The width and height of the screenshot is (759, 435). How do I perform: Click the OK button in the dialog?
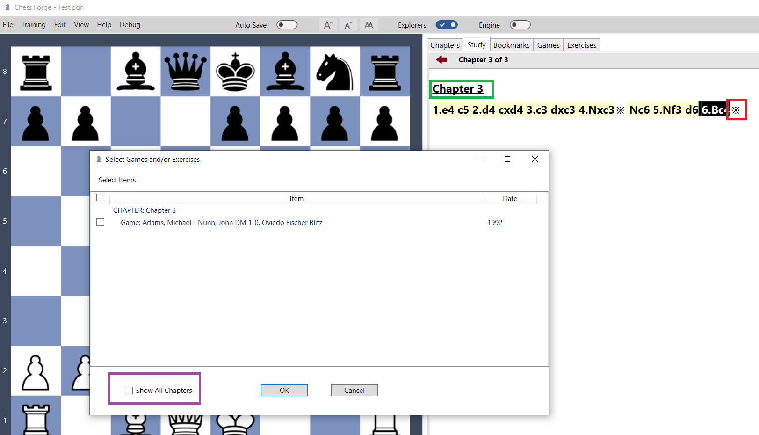point(284,390)
